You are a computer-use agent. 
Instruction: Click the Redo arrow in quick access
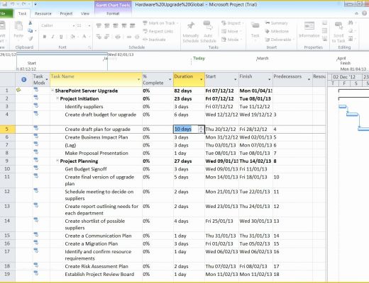click(23, 4)
